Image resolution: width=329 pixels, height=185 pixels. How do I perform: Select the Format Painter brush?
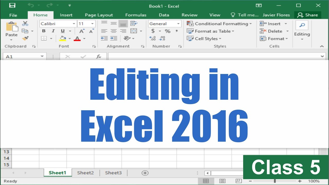click(x=25, y=39)
